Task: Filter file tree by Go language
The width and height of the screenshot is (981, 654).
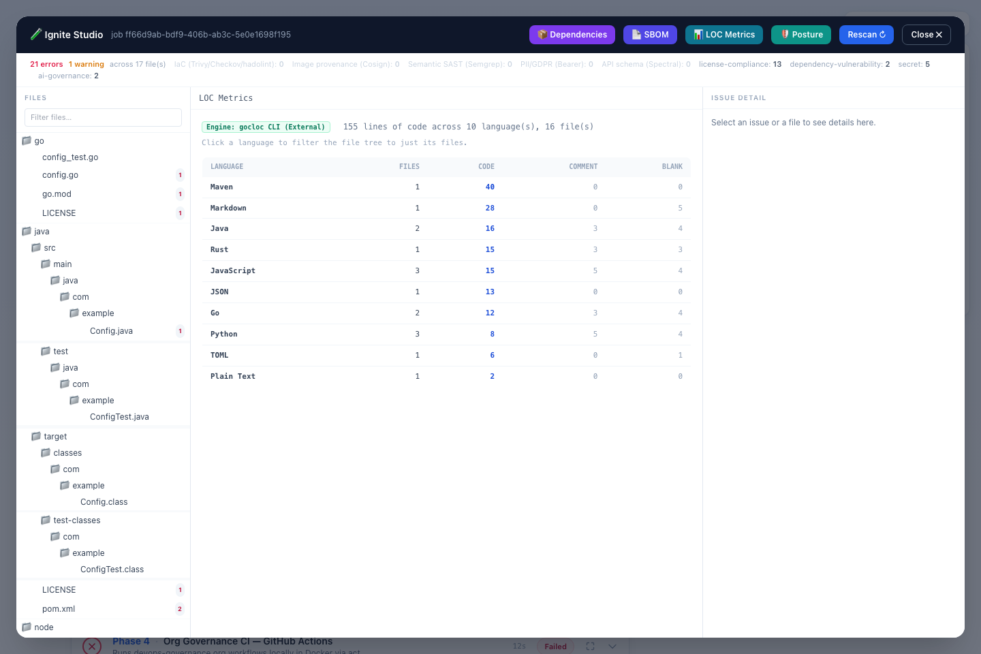Action: (446, 313)
